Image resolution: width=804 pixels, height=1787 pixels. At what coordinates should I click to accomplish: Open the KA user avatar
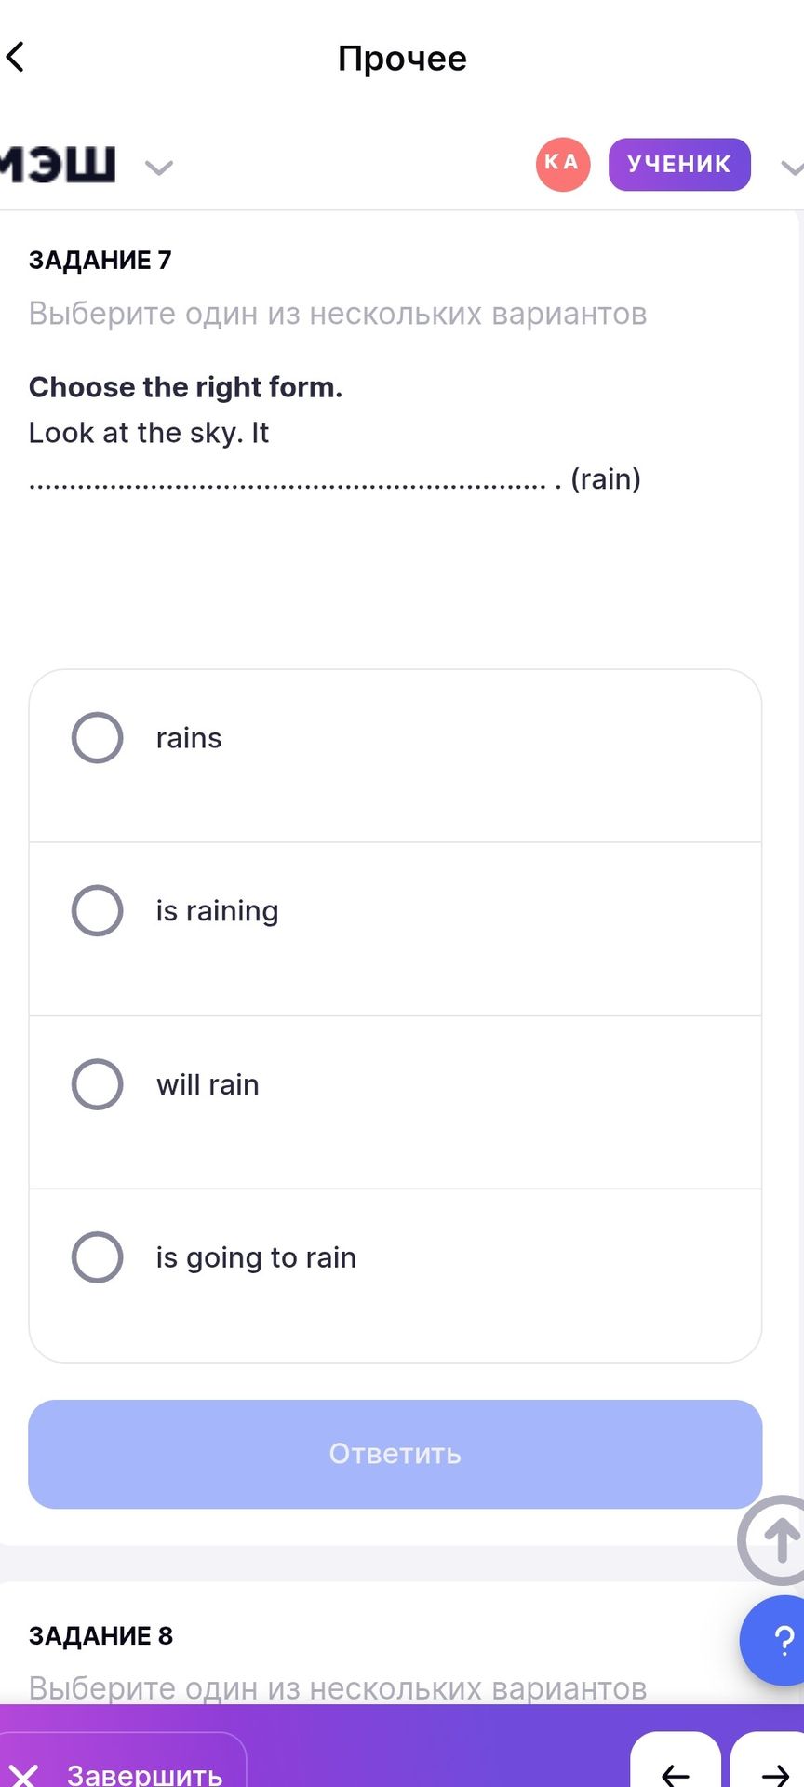(x=562, y=165)
